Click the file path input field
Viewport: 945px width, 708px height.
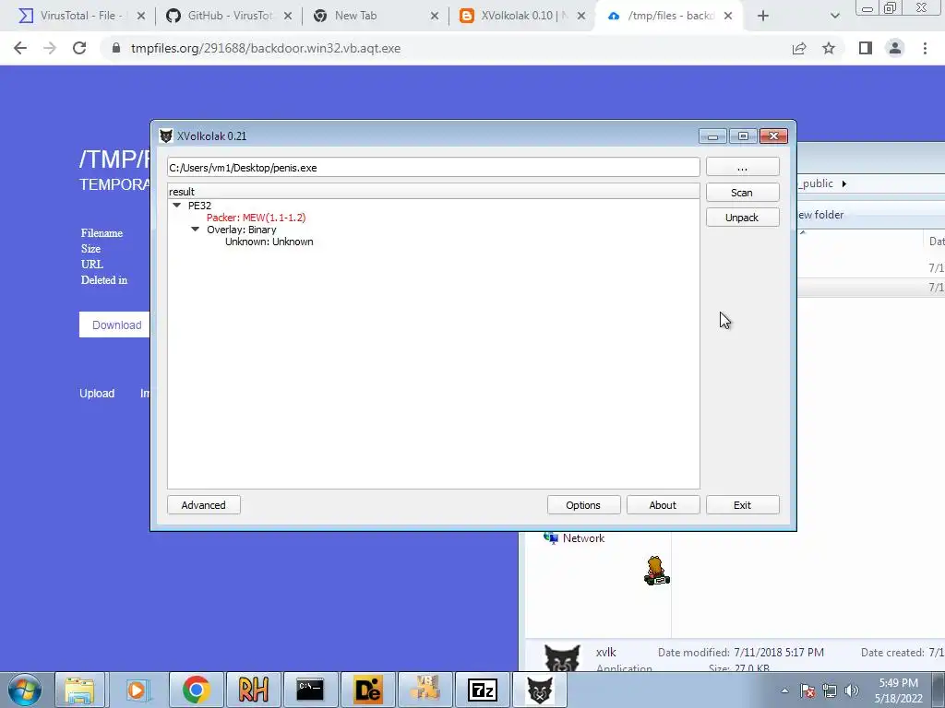point(434,168)
